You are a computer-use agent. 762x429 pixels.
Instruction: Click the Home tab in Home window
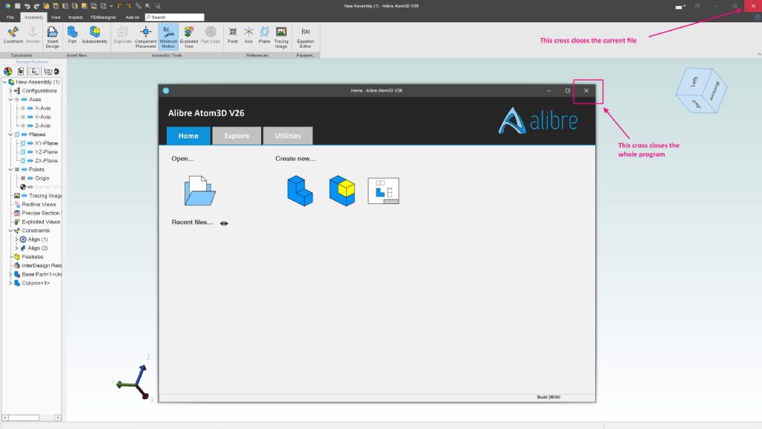188,136
